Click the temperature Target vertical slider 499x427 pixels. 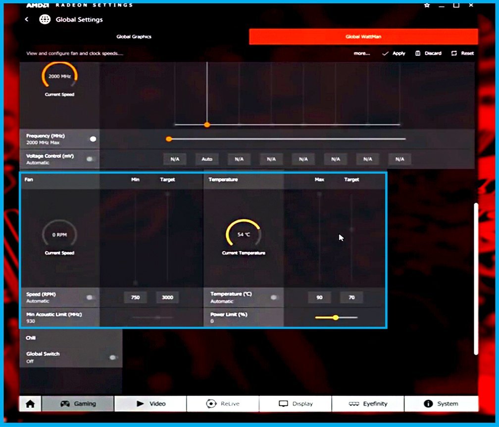[351, 238]
